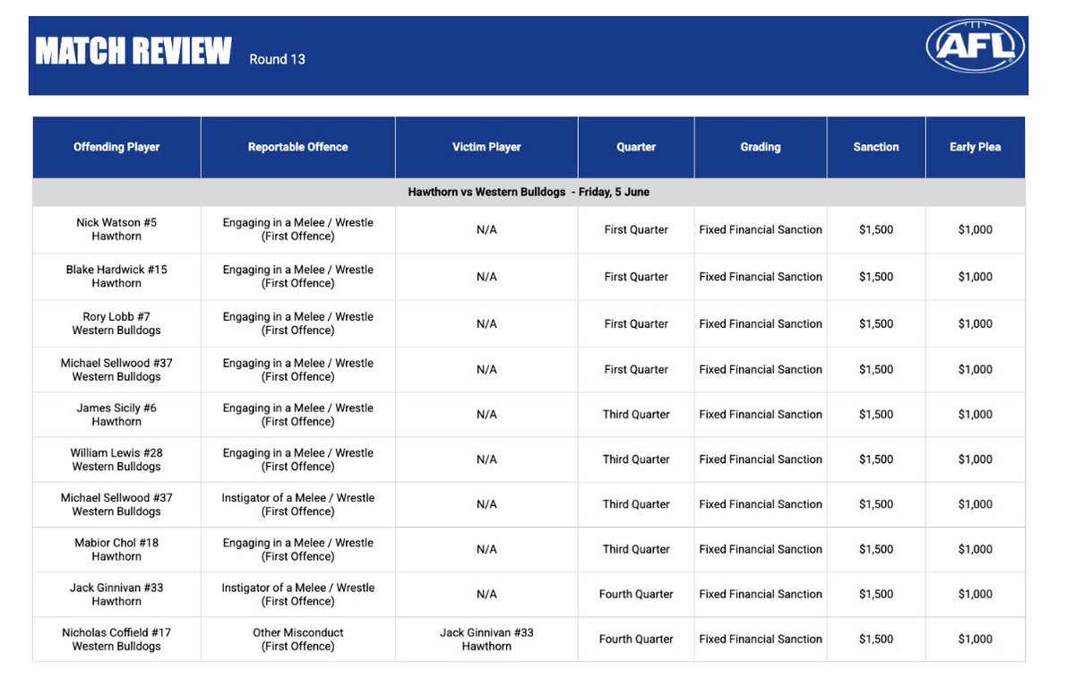Click Jack Ginnivan #33 in the Victim Player column
This screenshot has height=679, width=1075.
486,640
